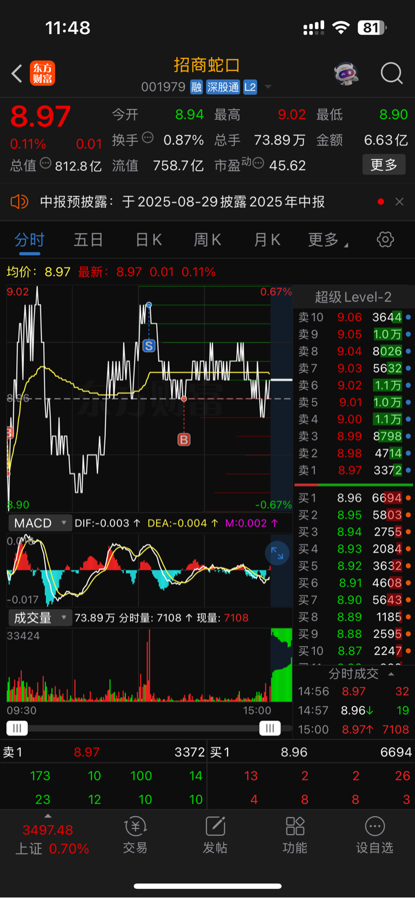This screenshot has width=415, height=898.
Task: Open the 中报预披露 announcement text
Action: tap(183, 202)
